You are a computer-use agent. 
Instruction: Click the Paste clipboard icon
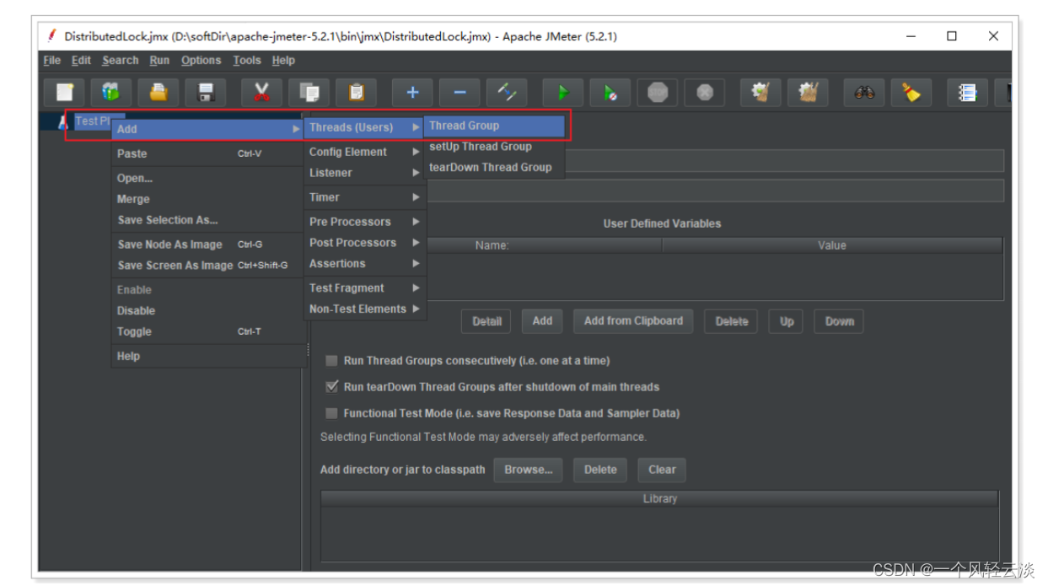click(x=356, y=92)
